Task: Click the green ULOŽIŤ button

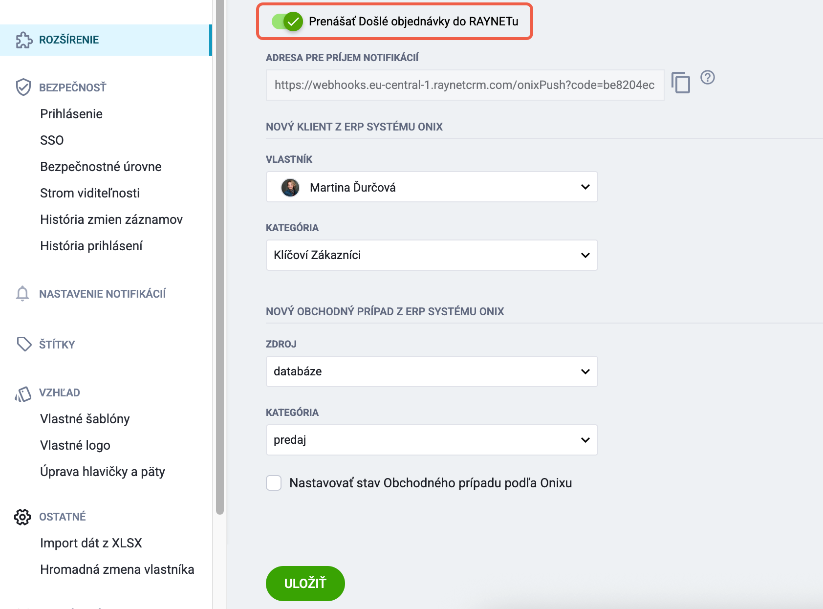Action: tap(305, 583)
